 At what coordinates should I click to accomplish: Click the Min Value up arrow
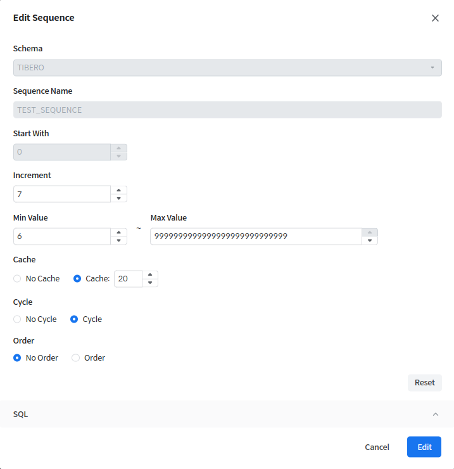118,233
